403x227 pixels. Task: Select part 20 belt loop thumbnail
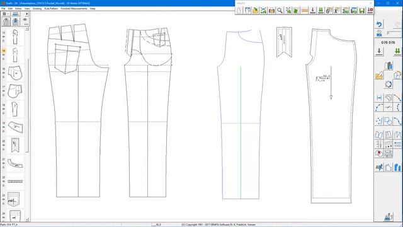(15, 145)
